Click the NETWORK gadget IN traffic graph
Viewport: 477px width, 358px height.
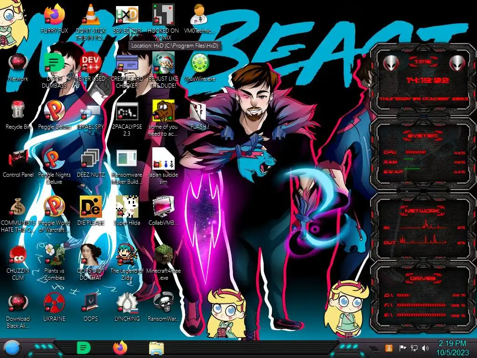click(423, 224)
